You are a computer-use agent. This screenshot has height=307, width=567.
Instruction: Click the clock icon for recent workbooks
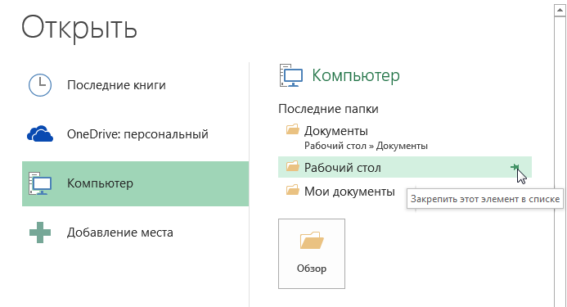[x=40, y=85]
